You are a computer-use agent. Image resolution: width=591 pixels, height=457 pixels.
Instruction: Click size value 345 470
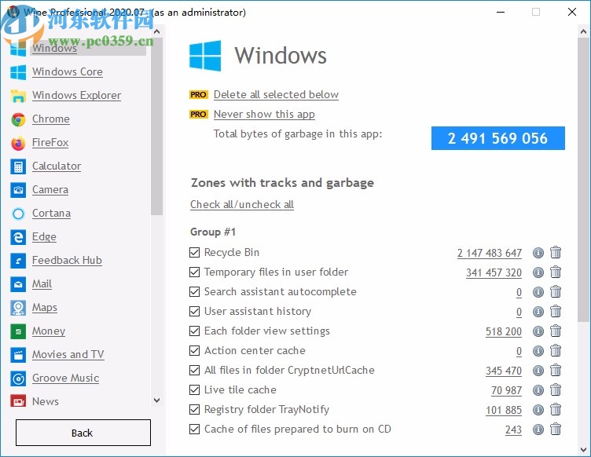pos(504,371)
